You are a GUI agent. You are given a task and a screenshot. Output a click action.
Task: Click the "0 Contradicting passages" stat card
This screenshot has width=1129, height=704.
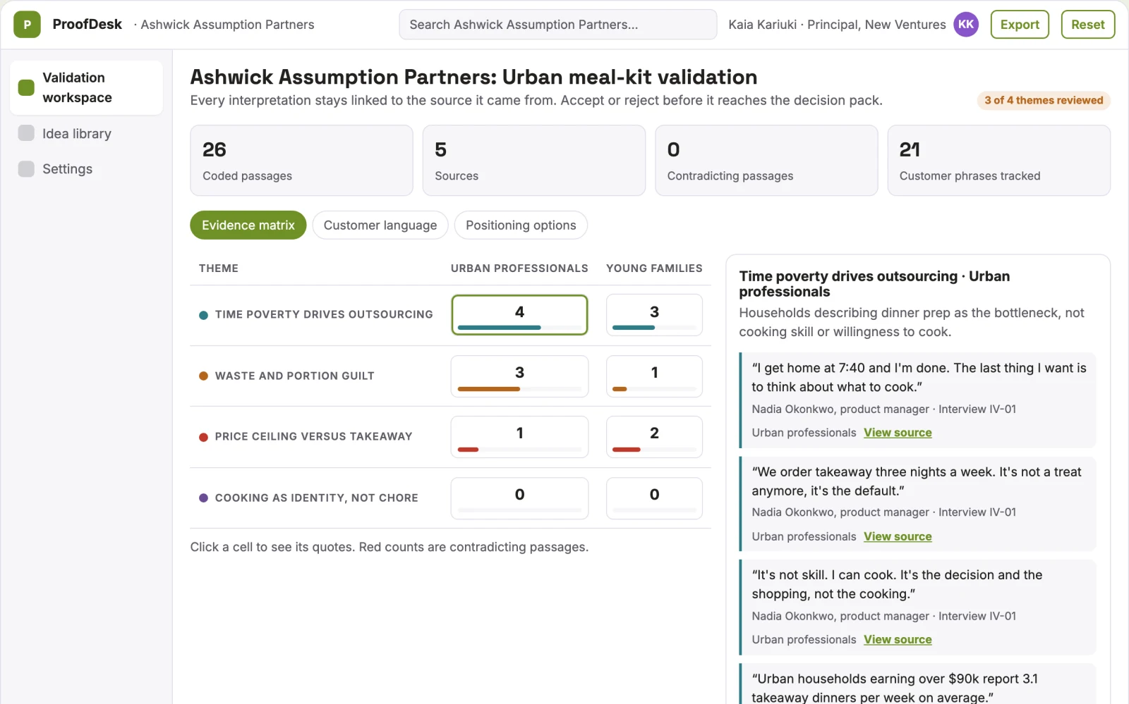(x=766, y=161)
